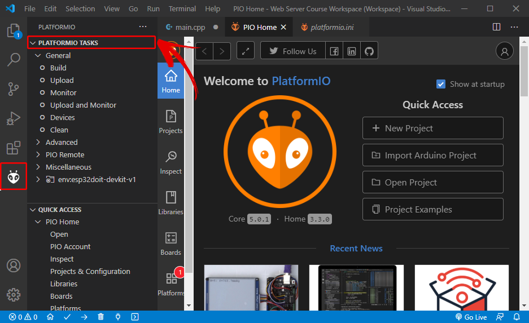
Task: Open Projects section in PIO Home
Action: [x=170, y=122]
